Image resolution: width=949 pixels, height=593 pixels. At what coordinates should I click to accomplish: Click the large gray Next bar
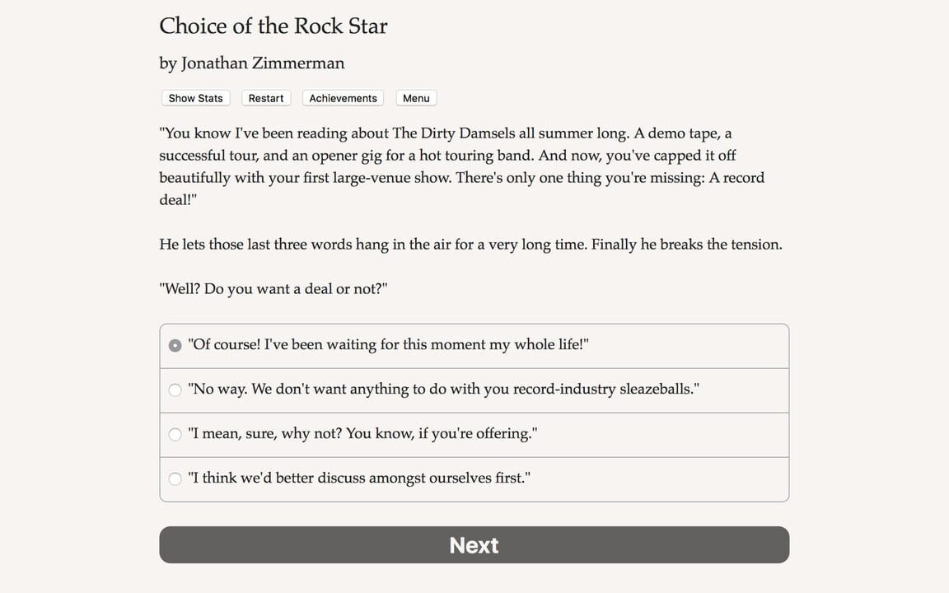[474, 544]
